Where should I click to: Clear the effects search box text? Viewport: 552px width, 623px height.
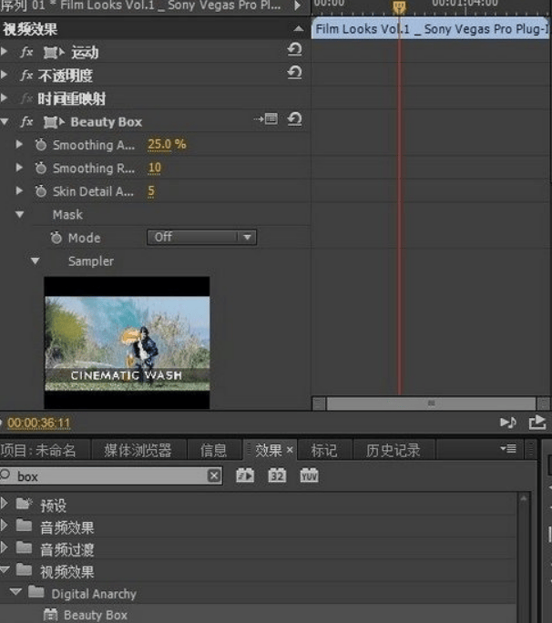pos(213,475)
